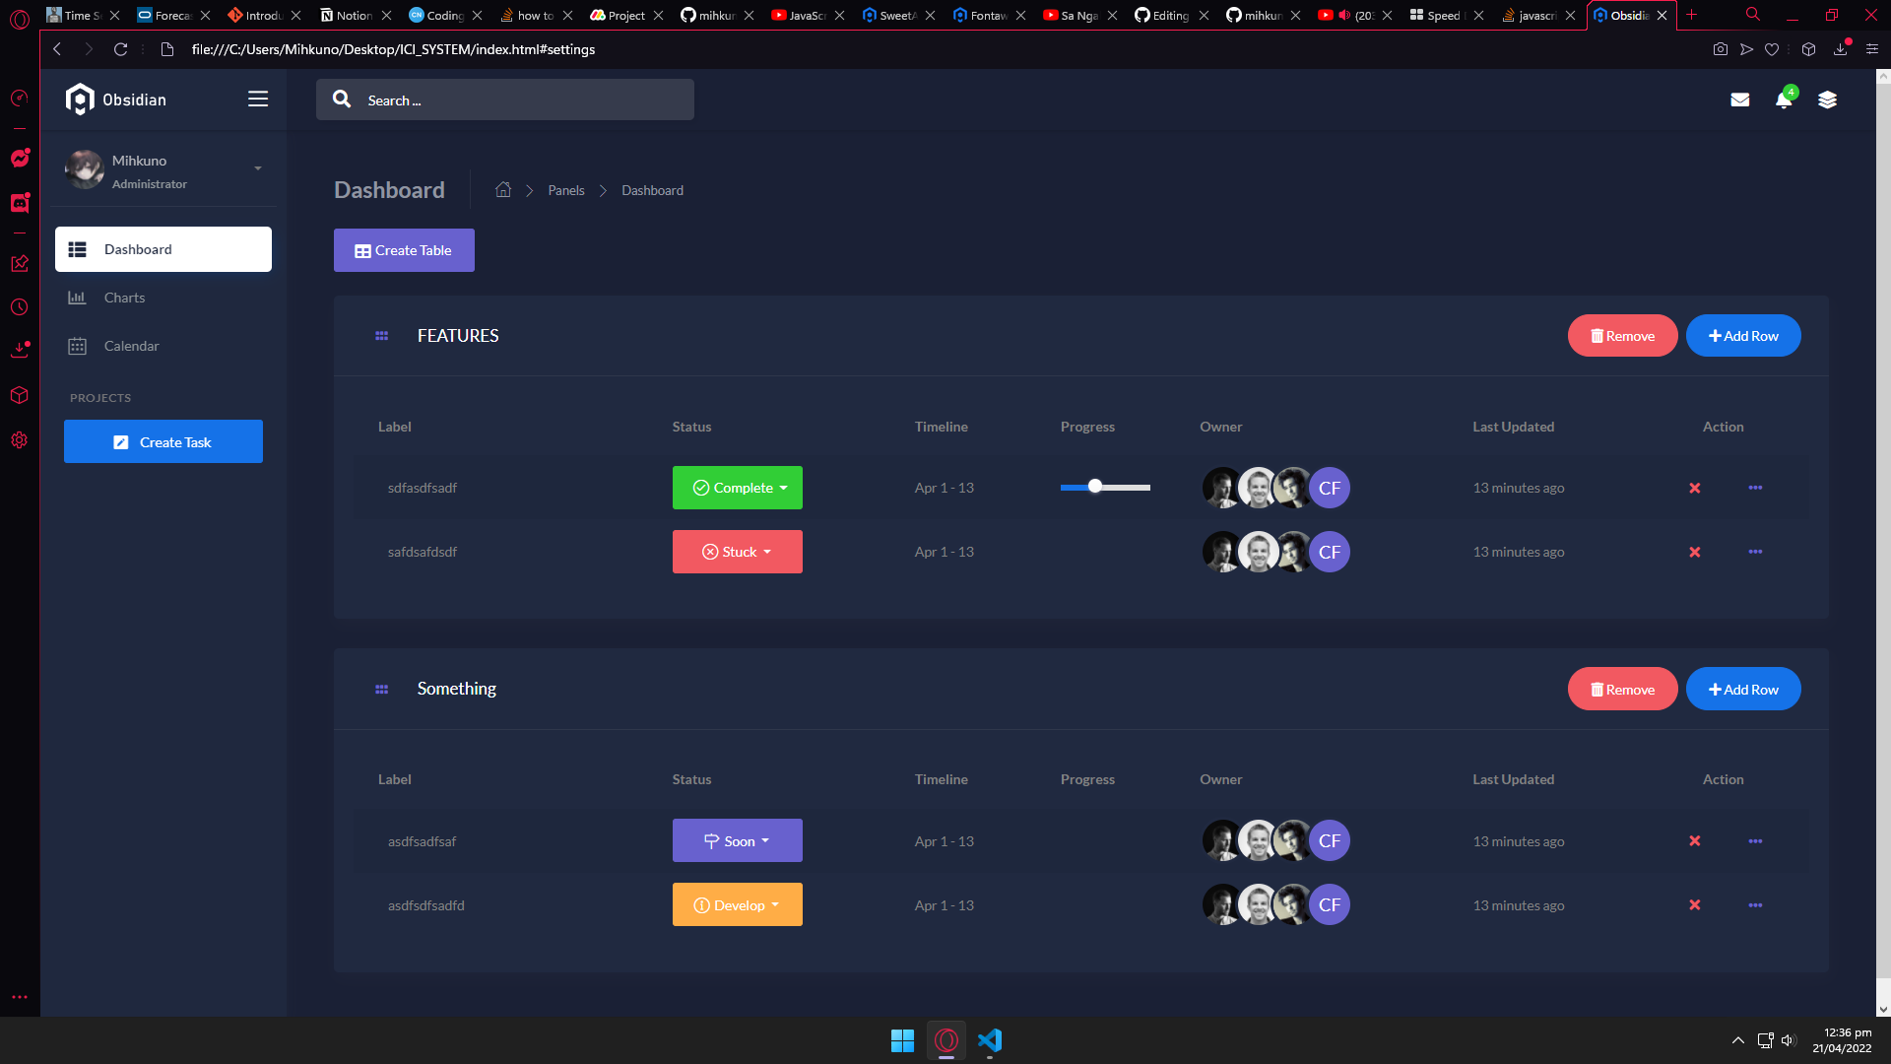Screen dimensions: 1891x1064
Task: Click the search input field
Action: coord(504,100)
